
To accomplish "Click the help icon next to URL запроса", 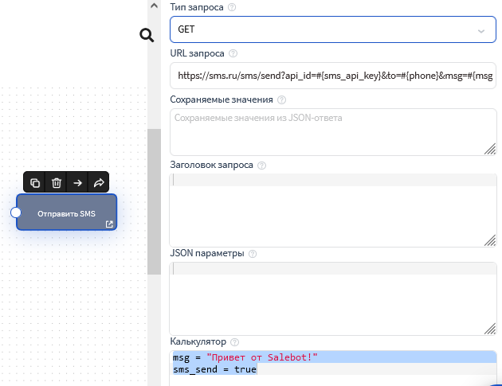I will [x=233, y=53].
